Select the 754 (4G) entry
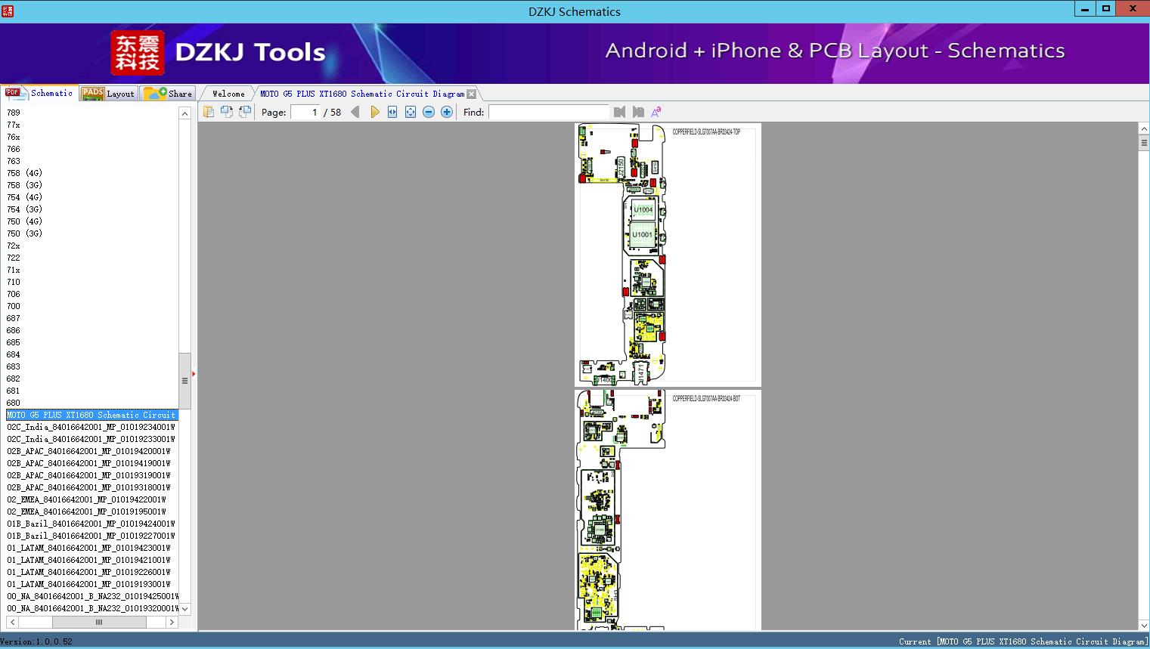 click(x=24, y=197)
